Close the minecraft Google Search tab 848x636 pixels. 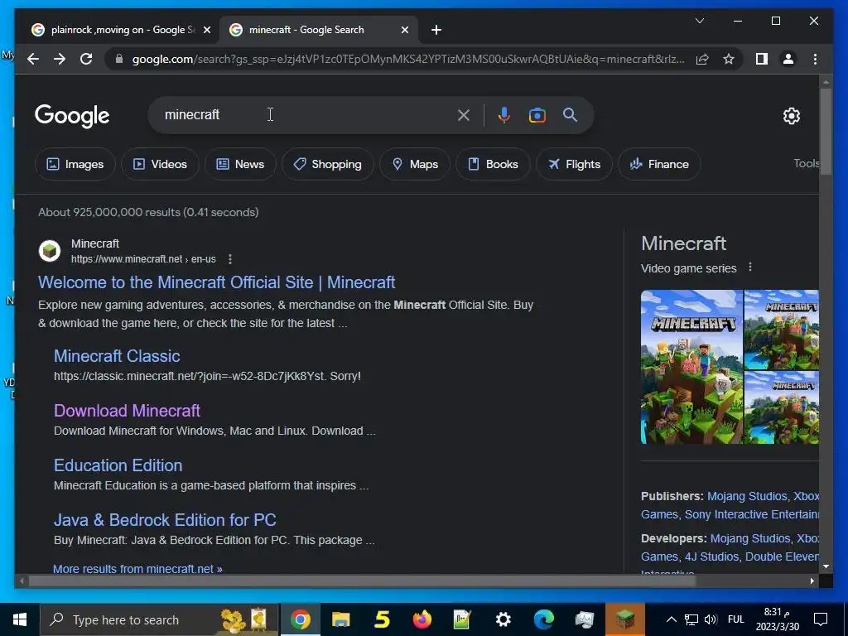coord(404,30)
